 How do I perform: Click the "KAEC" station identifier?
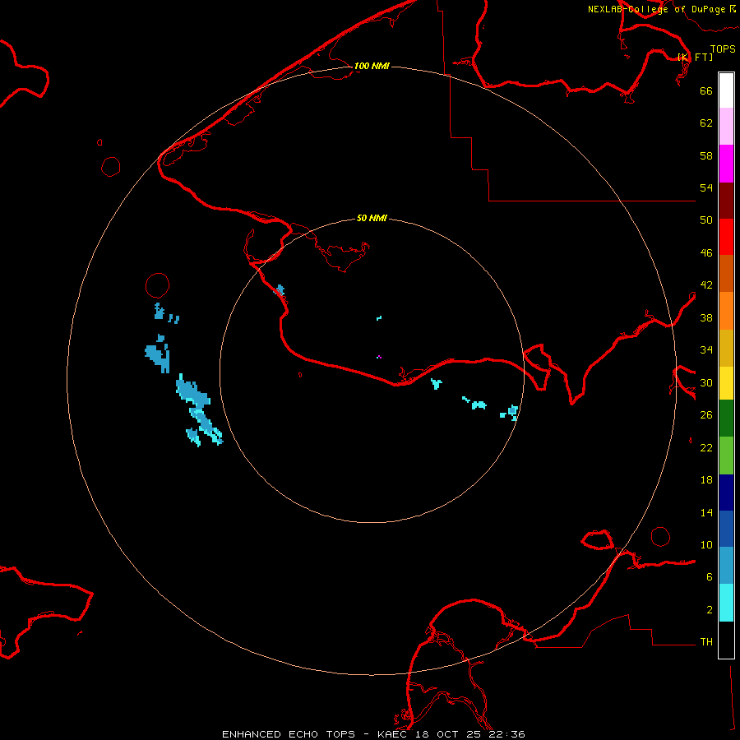(x=394, y=734)
